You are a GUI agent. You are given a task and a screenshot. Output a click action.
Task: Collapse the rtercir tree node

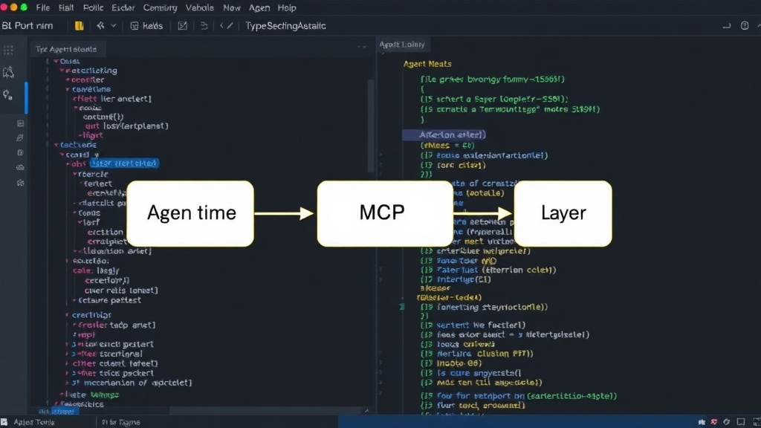coord(74,174)
